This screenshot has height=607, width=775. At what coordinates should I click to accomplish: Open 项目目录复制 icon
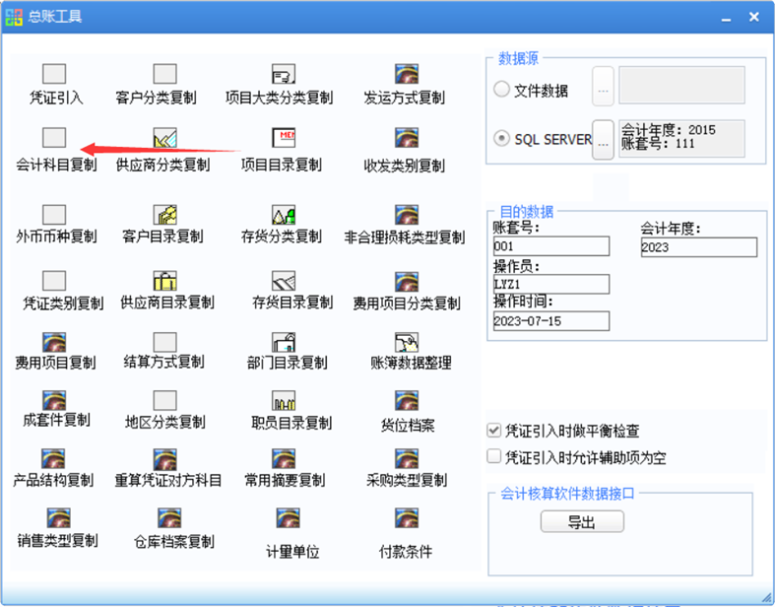click(284, 138)
